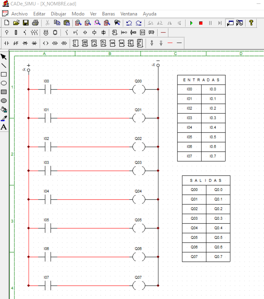
Task: Pick the fill color bucket tool
Action: (4, 109)
